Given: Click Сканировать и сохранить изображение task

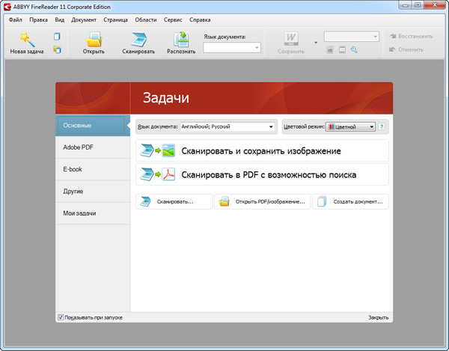Looking at the screenshot, I should (262, 150).
